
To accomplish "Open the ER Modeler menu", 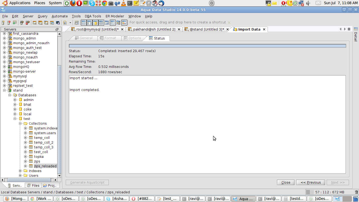I will tap(115, 16).
